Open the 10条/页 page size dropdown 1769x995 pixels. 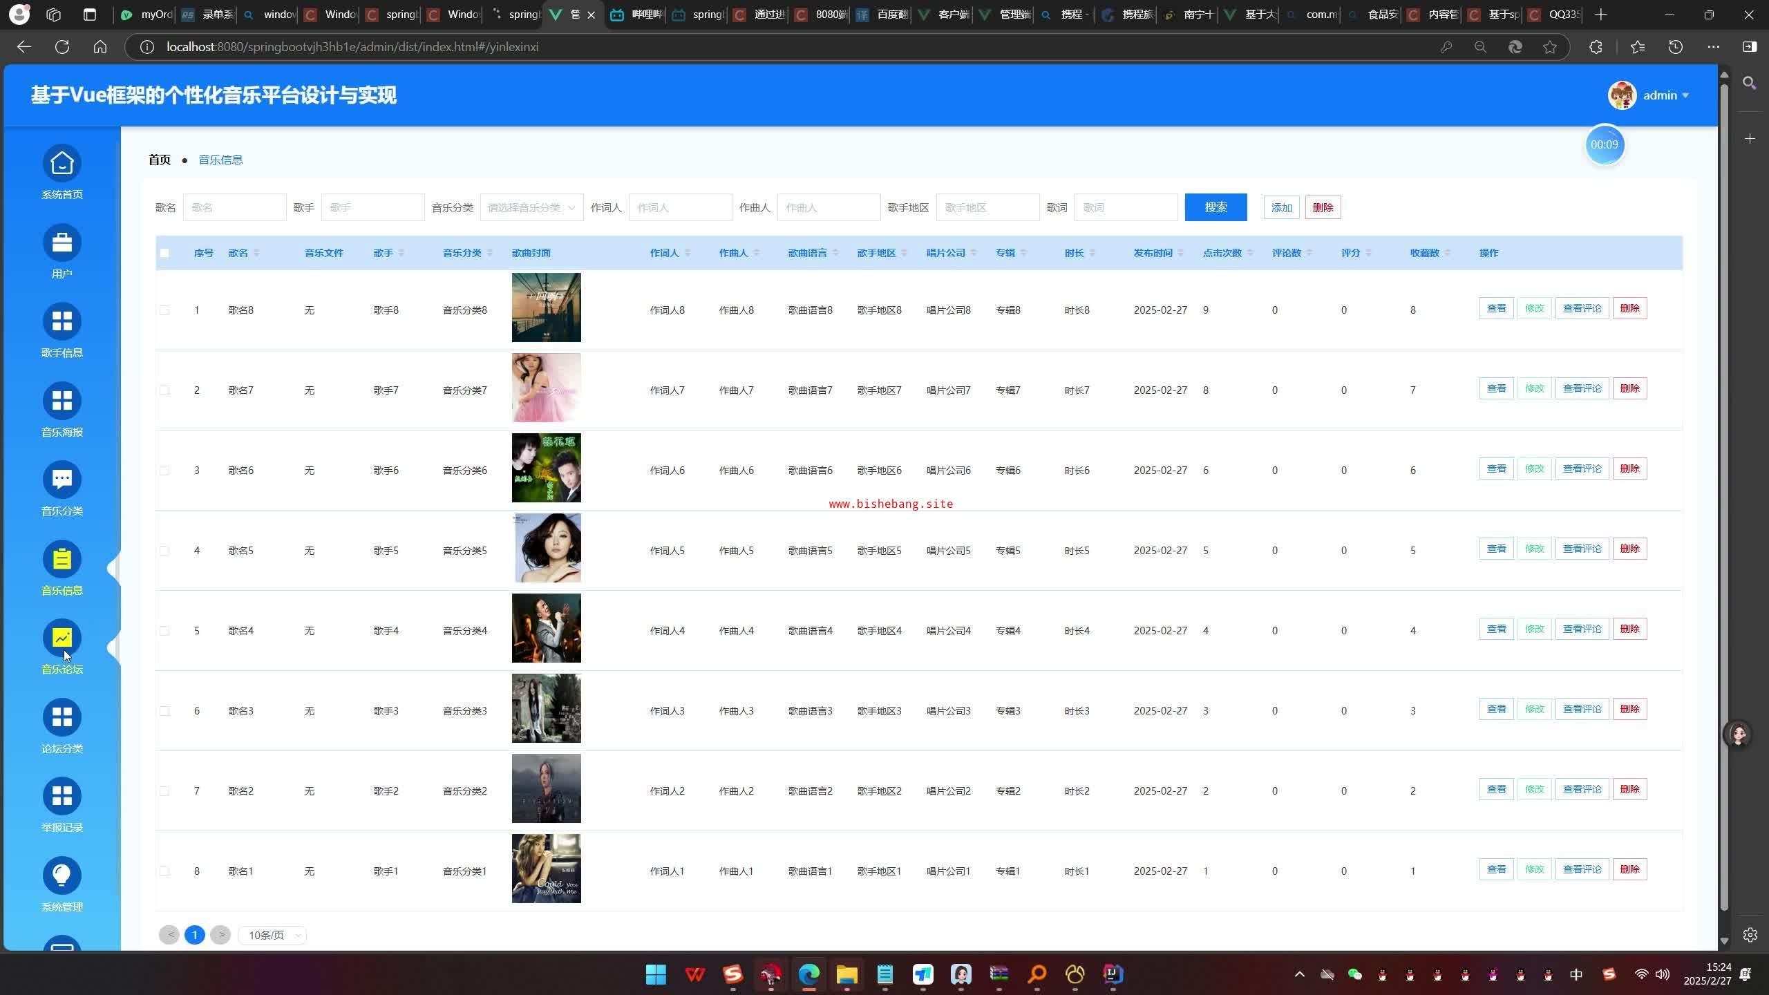coord(272,935)
